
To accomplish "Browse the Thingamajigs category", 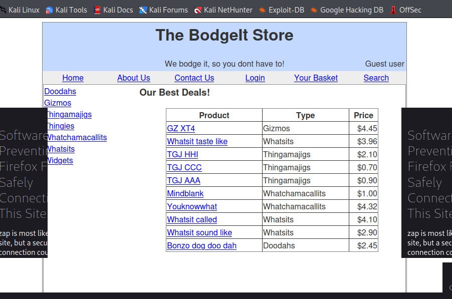I will coord(70,114).
